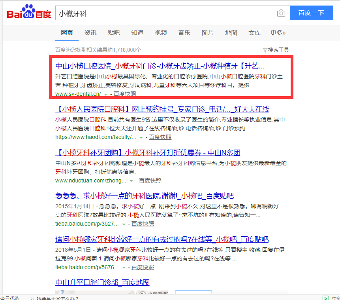Click 今日优选 in the bottom bar
This screenshot has width=340, height=300.
point(10,298)
